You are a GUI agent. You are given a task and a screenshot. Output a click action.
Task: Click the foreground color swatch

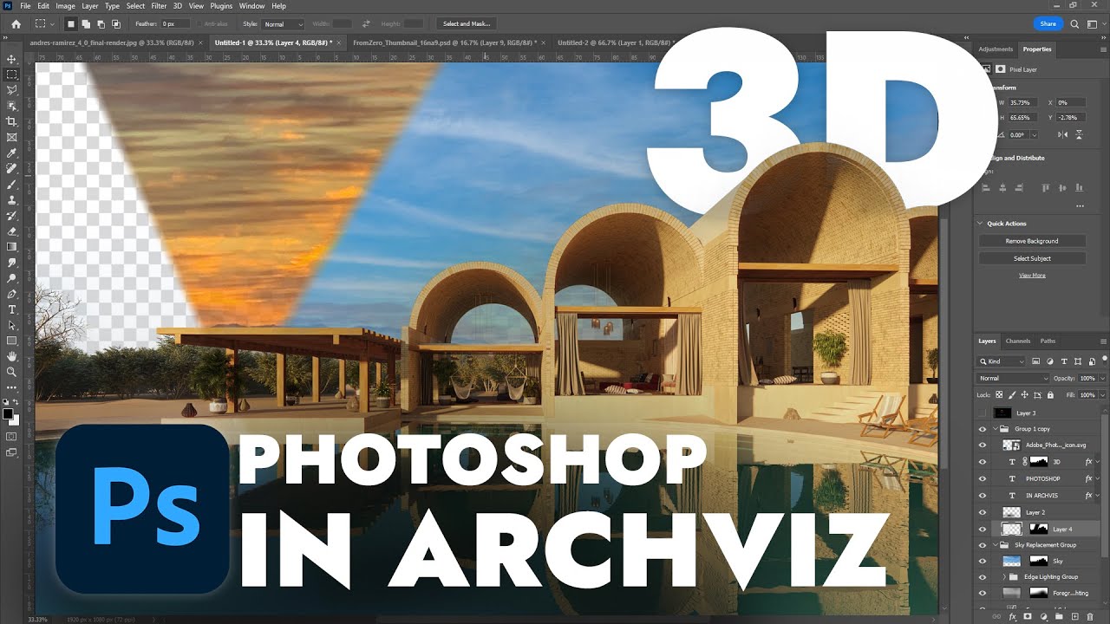[10, 414]
